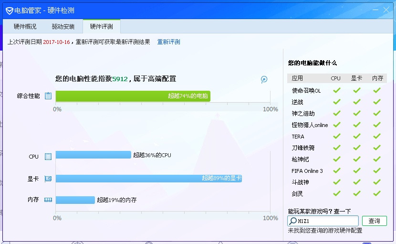Viewport: 396px width, 244px height.
Task: Click the 能玩某款游戏吗？查一下 label
Action: pos(320,211)
